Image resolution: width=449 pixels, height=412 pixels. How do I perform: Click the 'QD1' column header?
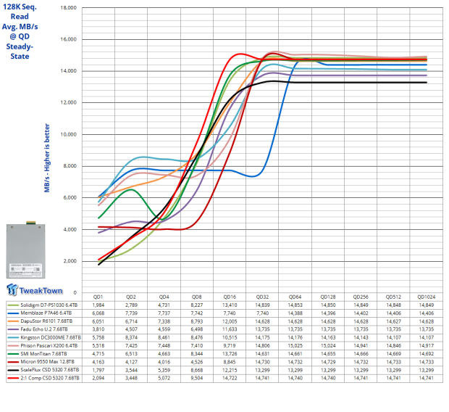tap(98, 297)
